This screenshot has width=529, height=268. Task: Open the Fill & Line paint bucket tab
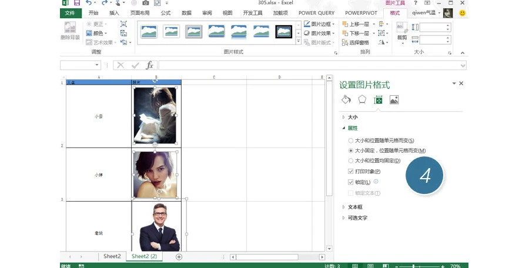pos(346,99)
